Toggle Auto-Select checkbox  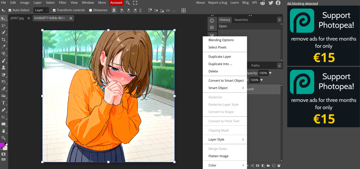click(10, 10)
